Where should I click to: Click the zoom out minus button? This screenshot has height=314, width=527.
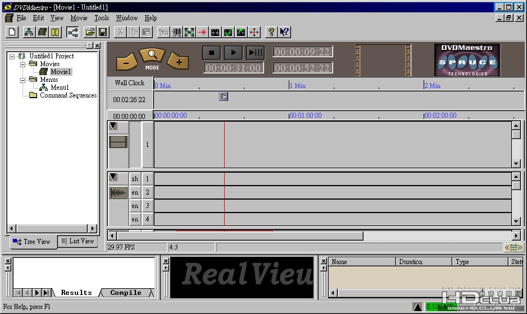click(126, 62)
